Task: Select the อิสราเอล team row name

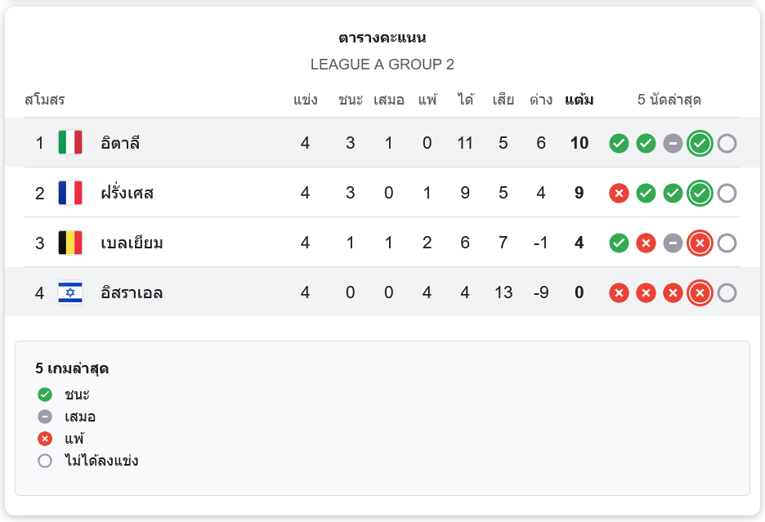Action: [x=132, y=293]
